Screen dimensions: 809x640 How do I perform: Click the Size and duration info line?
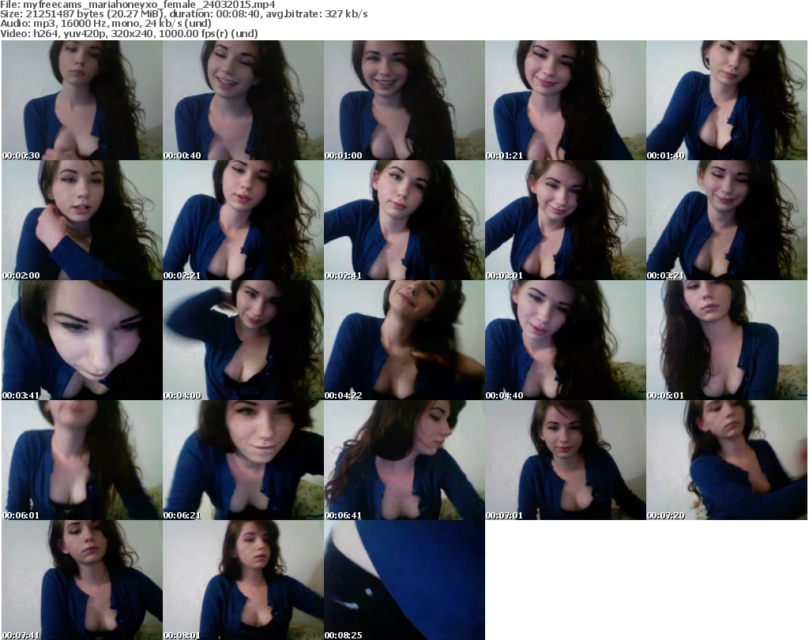pyautogui.click(x=183, y=14)
